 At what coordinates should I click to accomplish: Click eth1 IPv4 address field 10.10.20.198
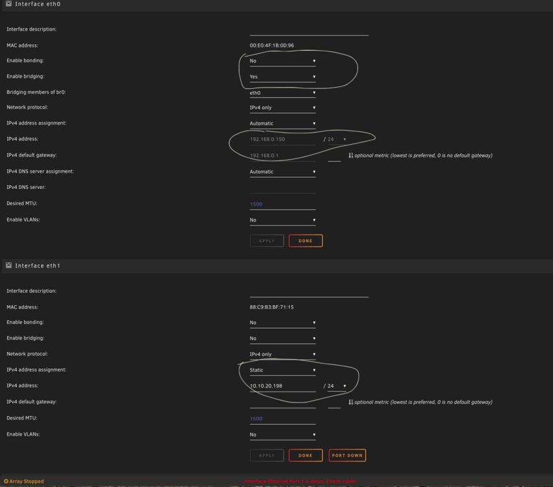coord(283,386)
